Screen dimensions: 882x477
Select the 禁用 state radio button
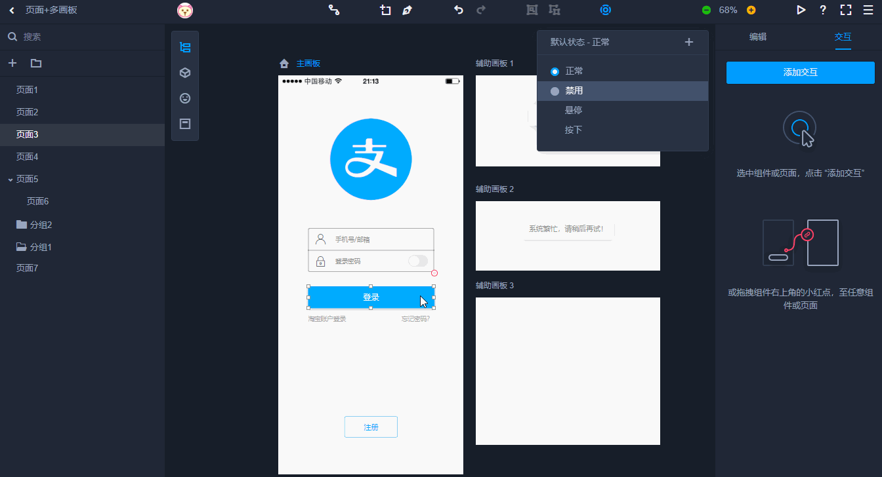pos(555,91)
